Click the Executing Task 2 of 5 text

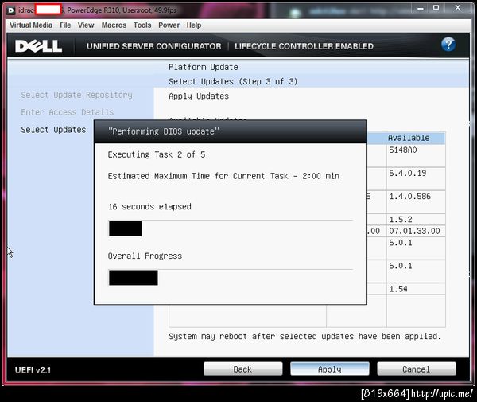click(x=157, y=154)
